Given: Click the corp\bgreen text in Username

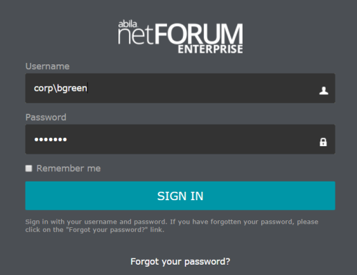Looking at the screenshot, I should pyautogui.click(x=60, y=88).
